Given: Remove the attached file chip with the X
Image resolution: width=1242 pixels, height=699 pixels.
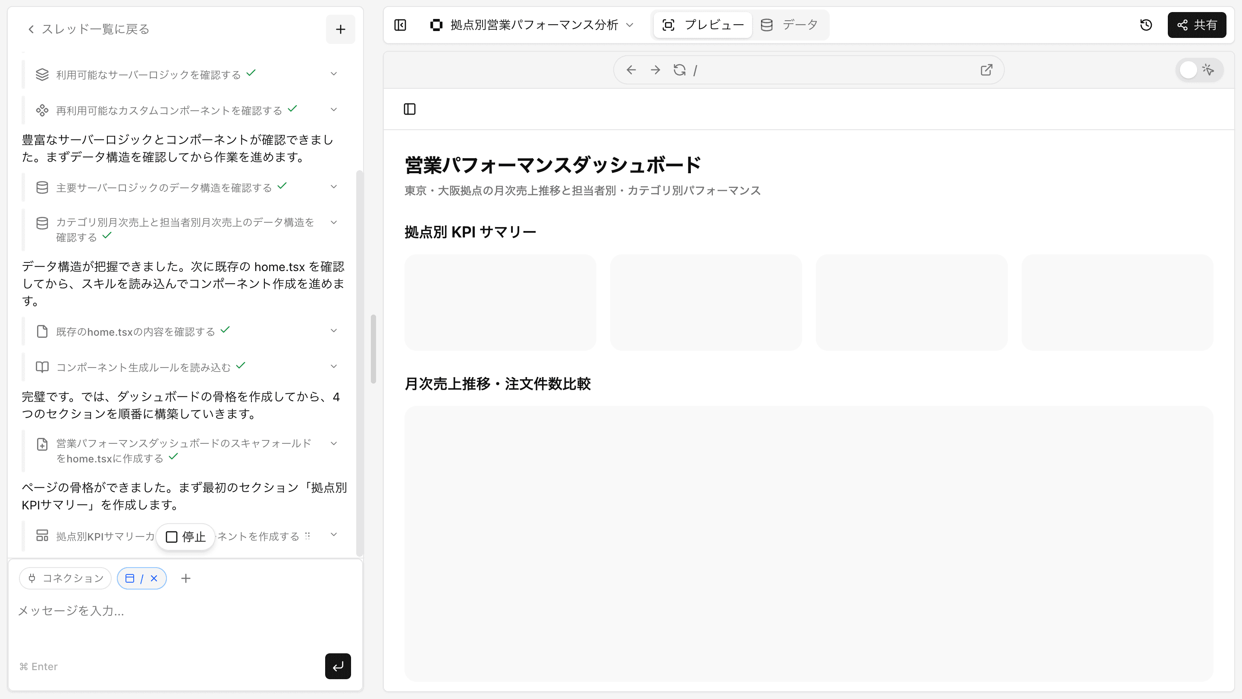Looking at the screenshot, I should click(154, 578).
